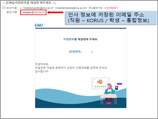Star the password reset email subject

click(x=4, y=3)
